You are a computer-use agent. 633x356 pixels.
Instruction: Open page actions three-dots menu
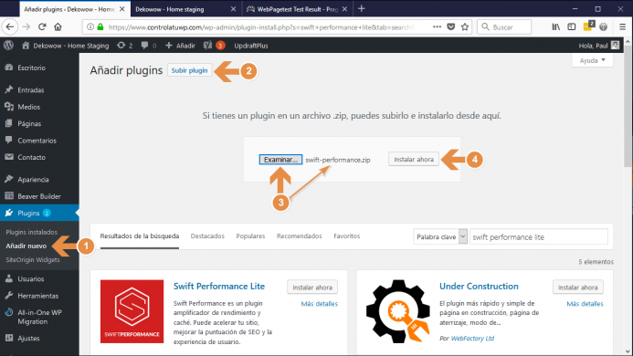tap(437, 27)
